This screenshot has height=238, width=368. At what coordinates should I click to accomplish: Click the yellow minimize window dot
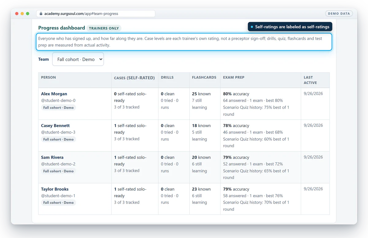click(x=22, y=13)
